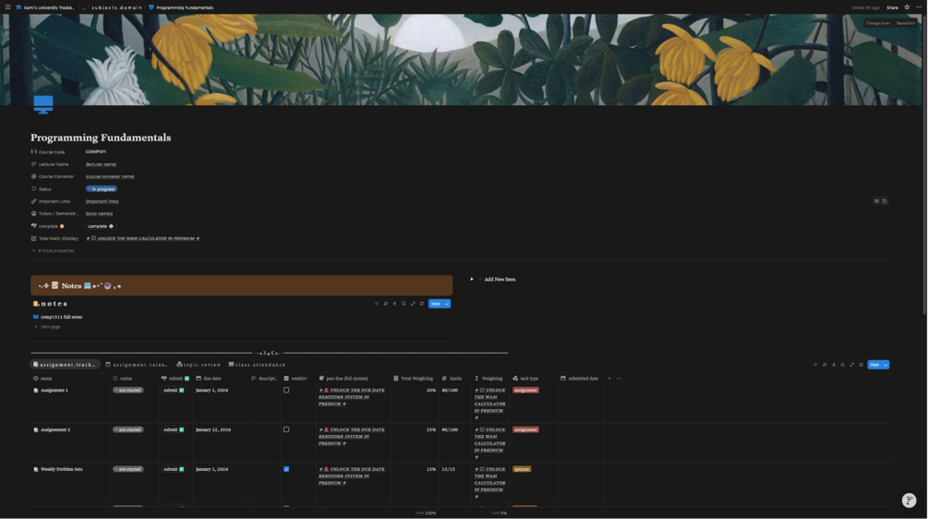928x519 pixels.
Task: Open automations lightning icon in notes toolbar
Action: pos(395,304)
